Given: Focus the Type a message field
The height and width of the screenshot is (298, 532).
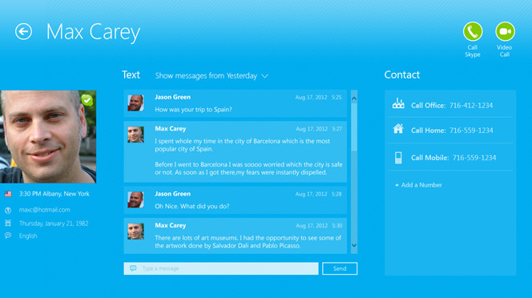Looking at the screenshot, I should pyautogui.click(x=221, y=268).
